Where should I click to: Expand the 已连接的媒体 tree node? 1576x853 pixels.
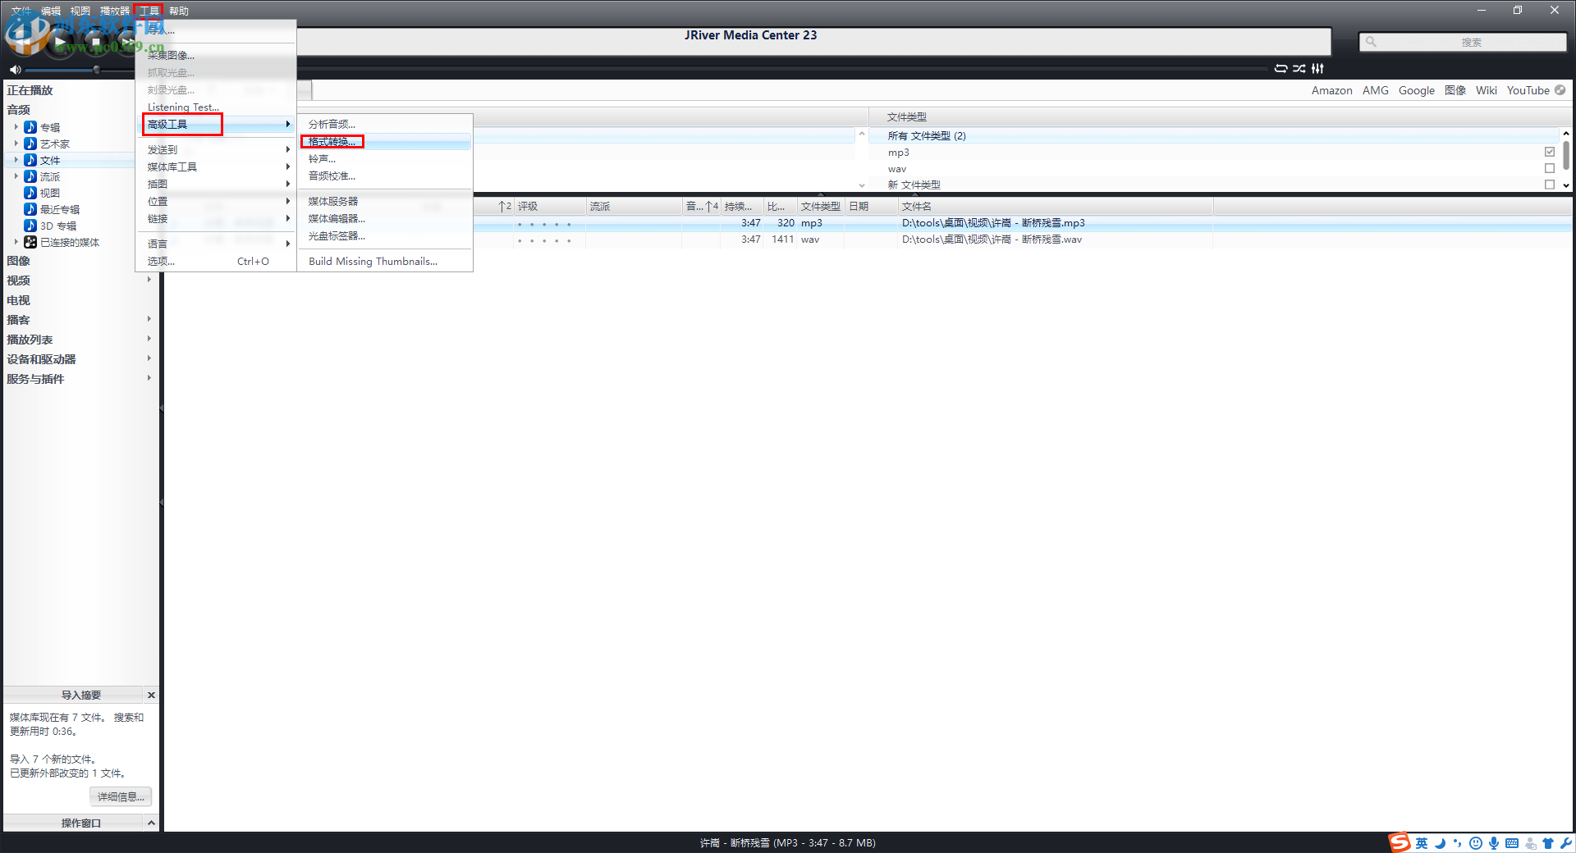(x=16, y=242)
